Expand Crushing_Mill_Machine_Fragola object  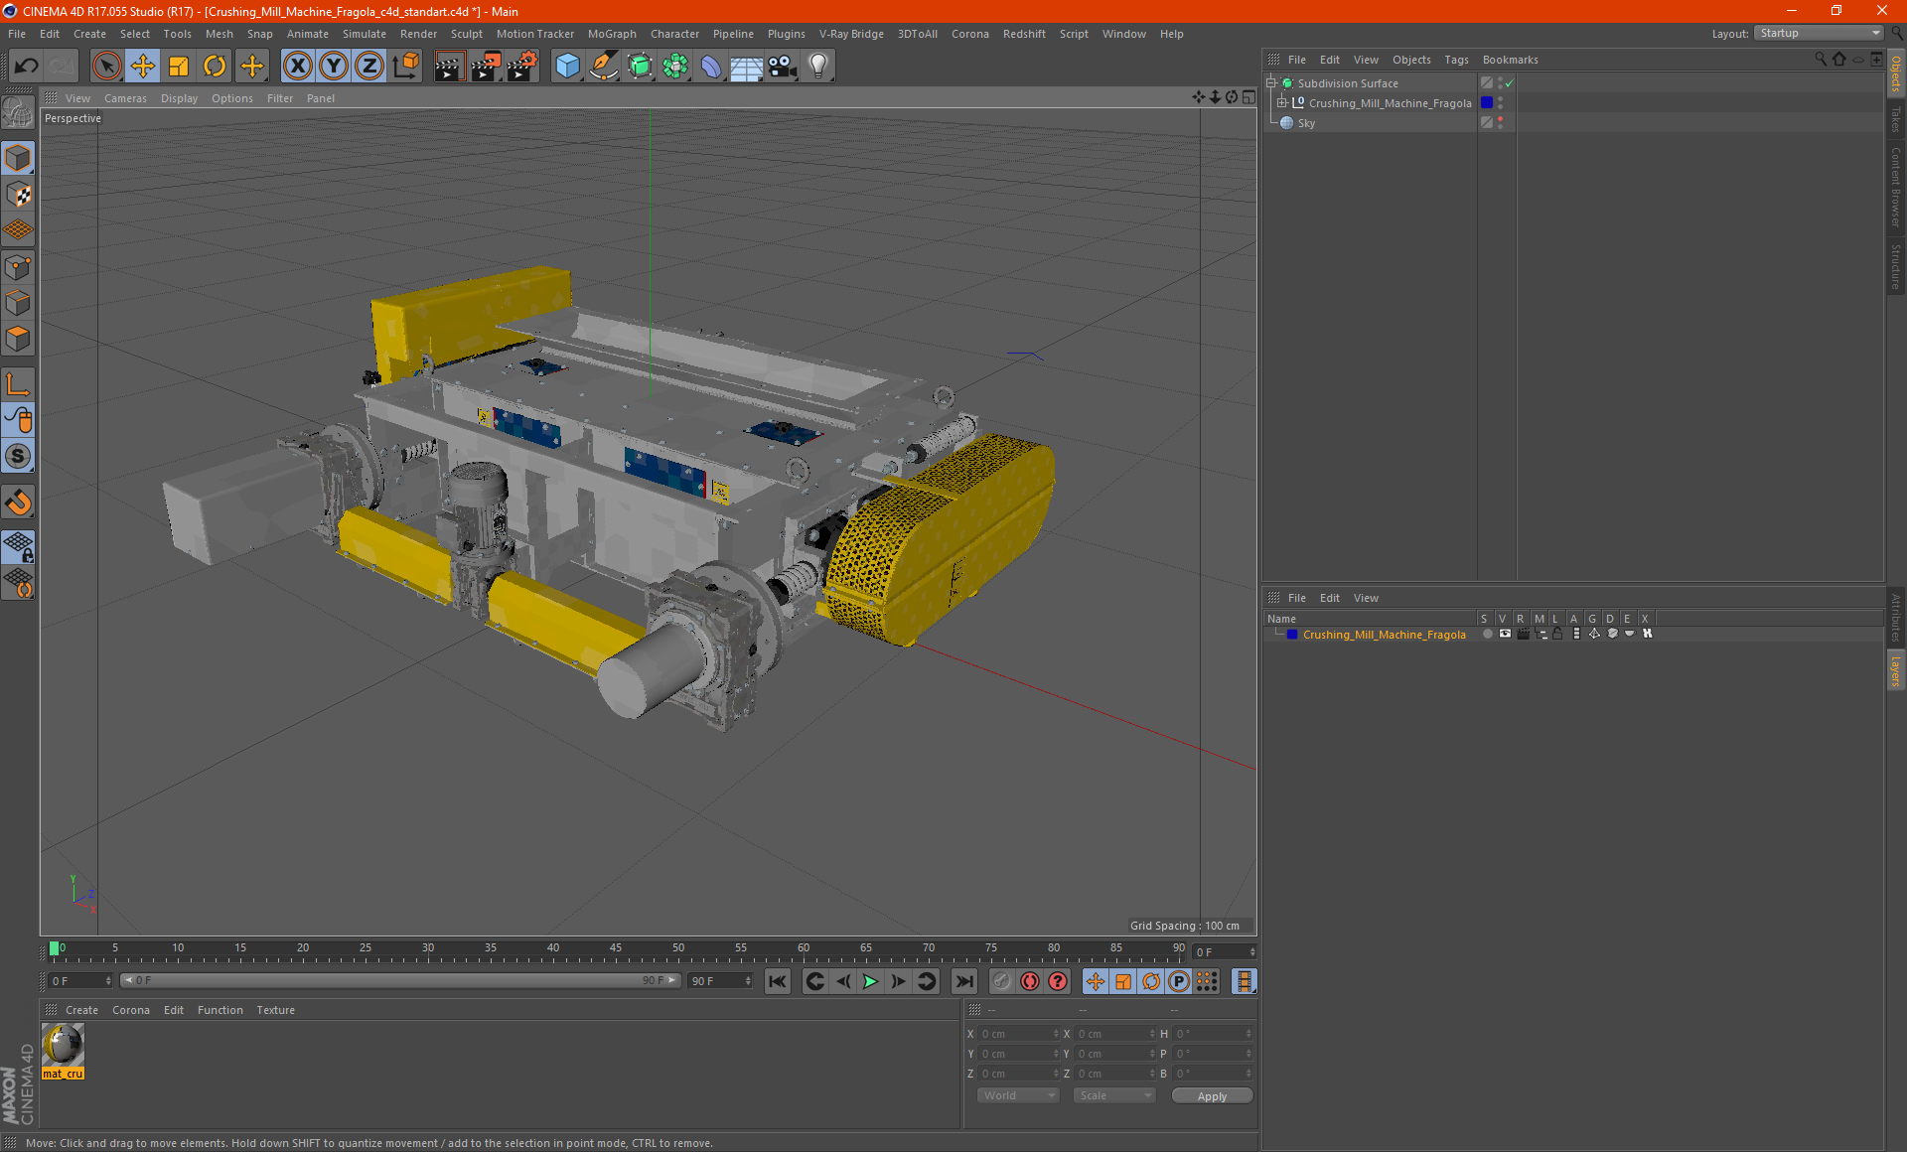pos(1282,103)
